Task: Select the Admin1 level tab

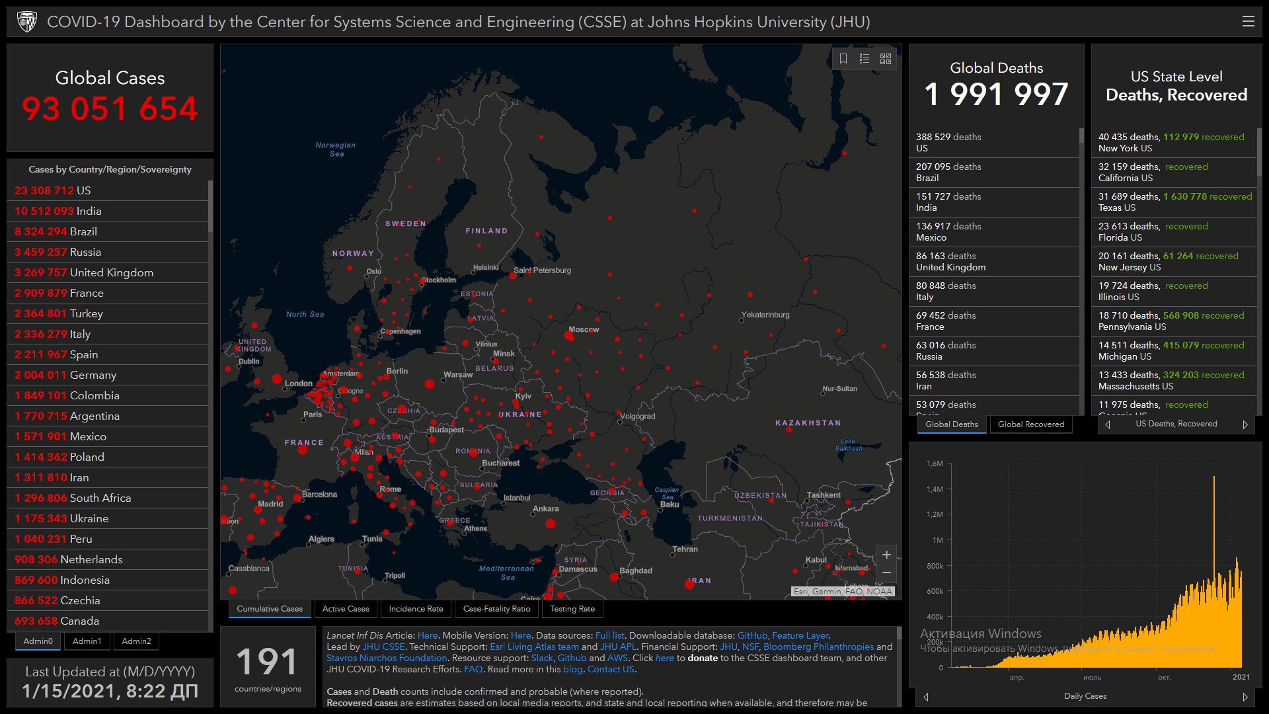Action: pyautogui.click(x=87, y=641)
